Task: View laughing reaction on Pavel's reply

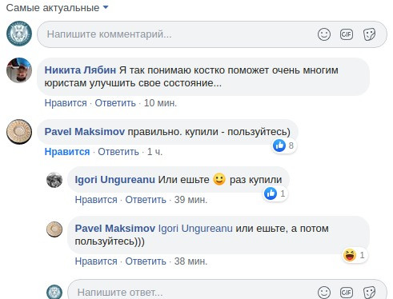Action: (355, 255)
